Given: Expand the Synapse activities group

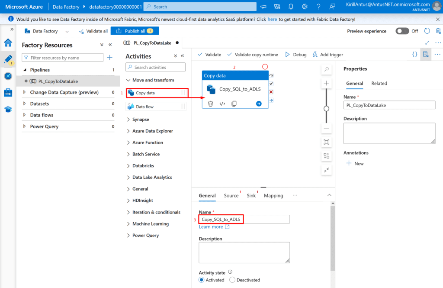Looking at the screenshot, I should pyautogui.click(x=141, y=120).
